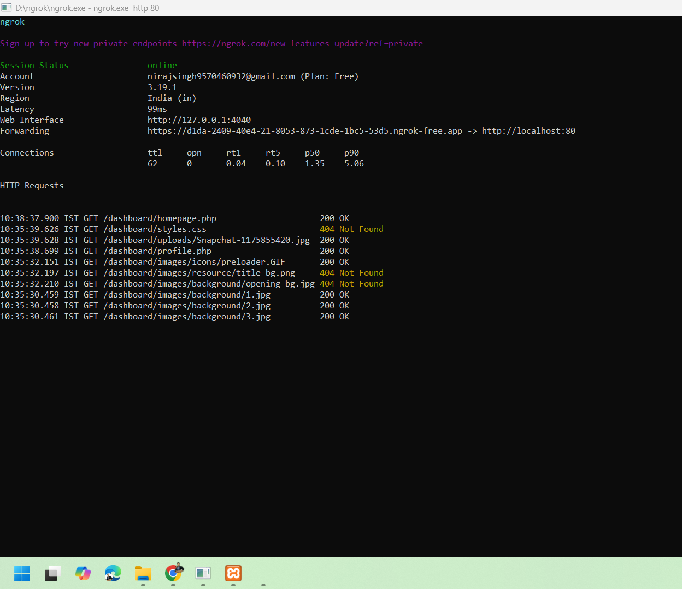Click the 'Forwarding' label
Image resolution: width=682 pixels, height=589 pixels.
pos(25,131)
